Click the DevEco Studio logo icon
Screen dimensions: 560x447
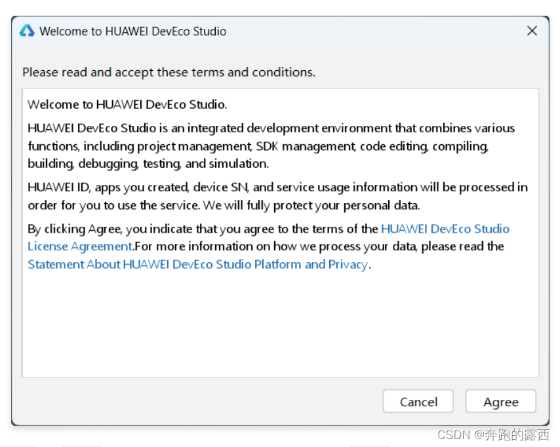(x=27, y=31)
